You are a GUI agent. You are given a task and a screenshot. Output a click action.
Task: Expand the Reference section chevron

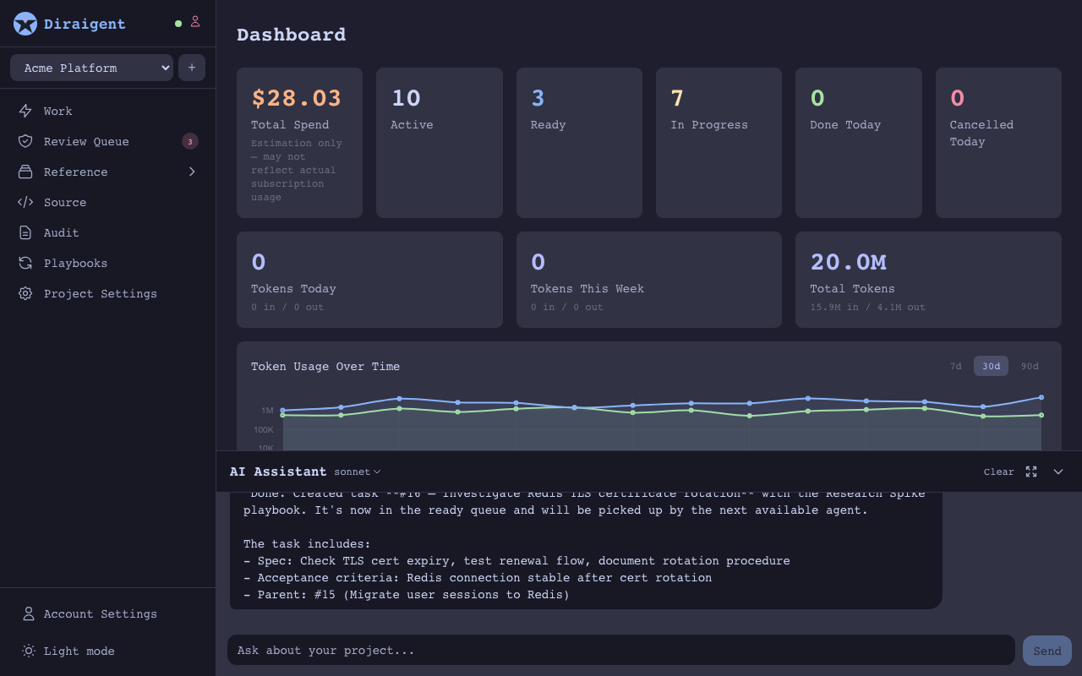(192, 172)
